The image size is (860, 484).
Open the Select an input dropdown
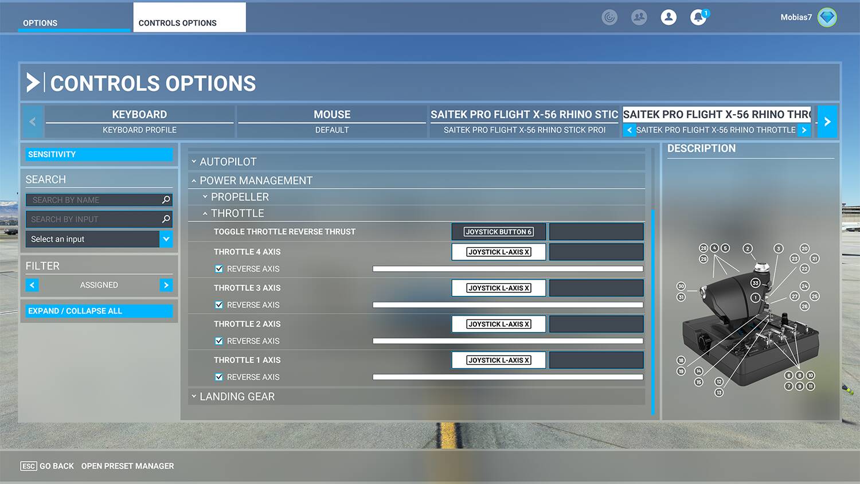99,239
